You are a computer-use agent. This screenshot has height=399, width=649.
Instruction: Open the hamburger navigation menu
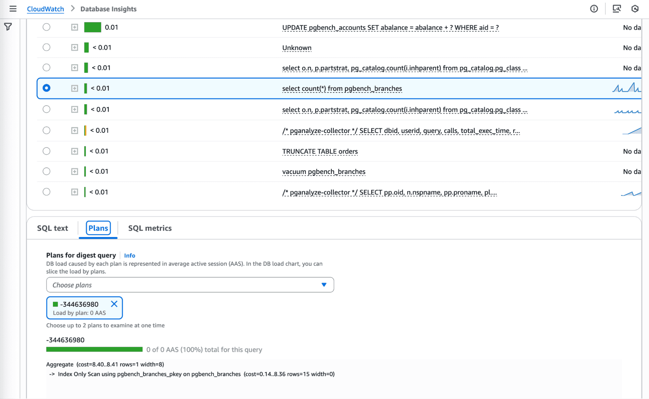[13, 9]
